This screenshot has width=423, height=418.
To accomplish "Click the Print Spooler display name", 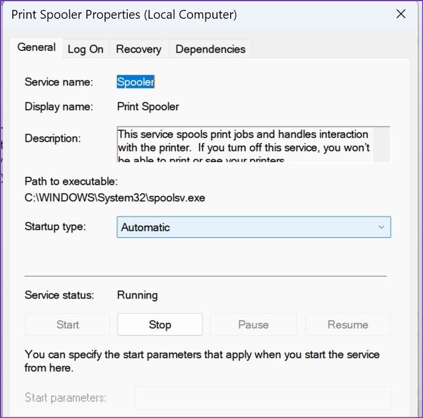I will point(148,107).
